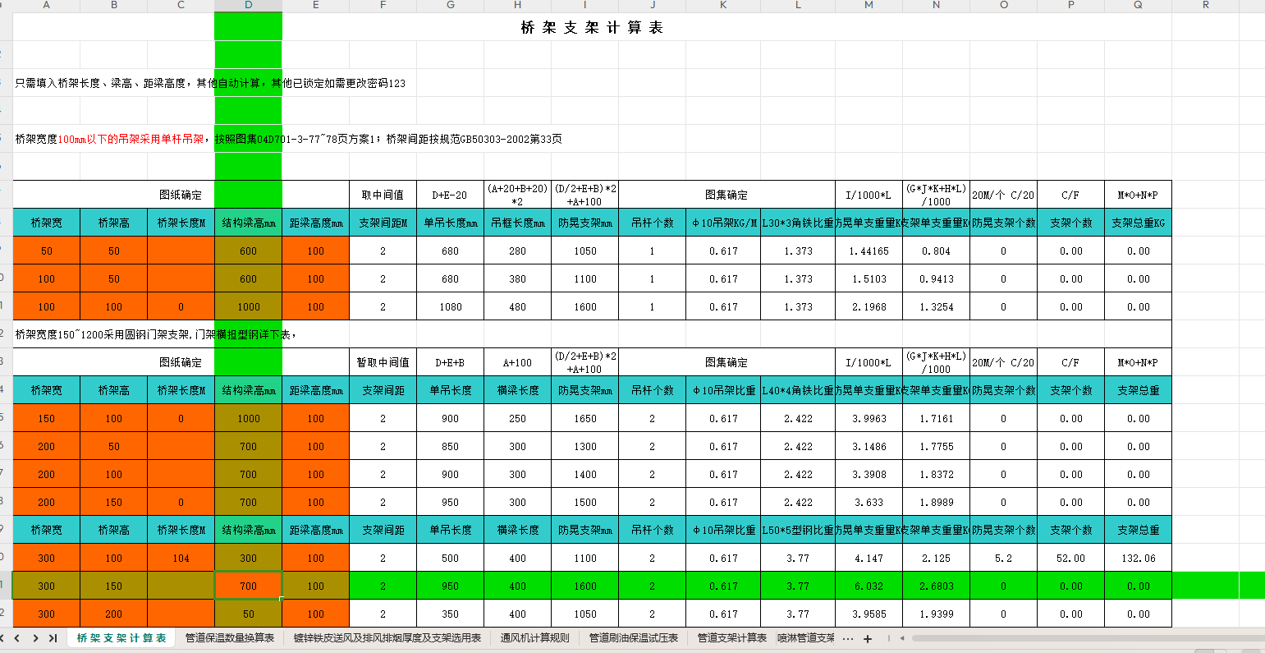Select the 吊框长度mm header cell
Screen dimensions: 1265x653
[517, 223]
